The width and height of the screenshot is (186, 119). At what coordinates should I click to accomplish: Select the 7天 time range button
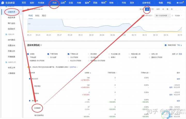click(x=152, y=9)
